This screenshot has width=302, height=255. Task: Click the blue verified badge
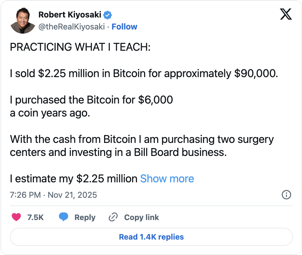pyautogui.click(x=108, y=15)
